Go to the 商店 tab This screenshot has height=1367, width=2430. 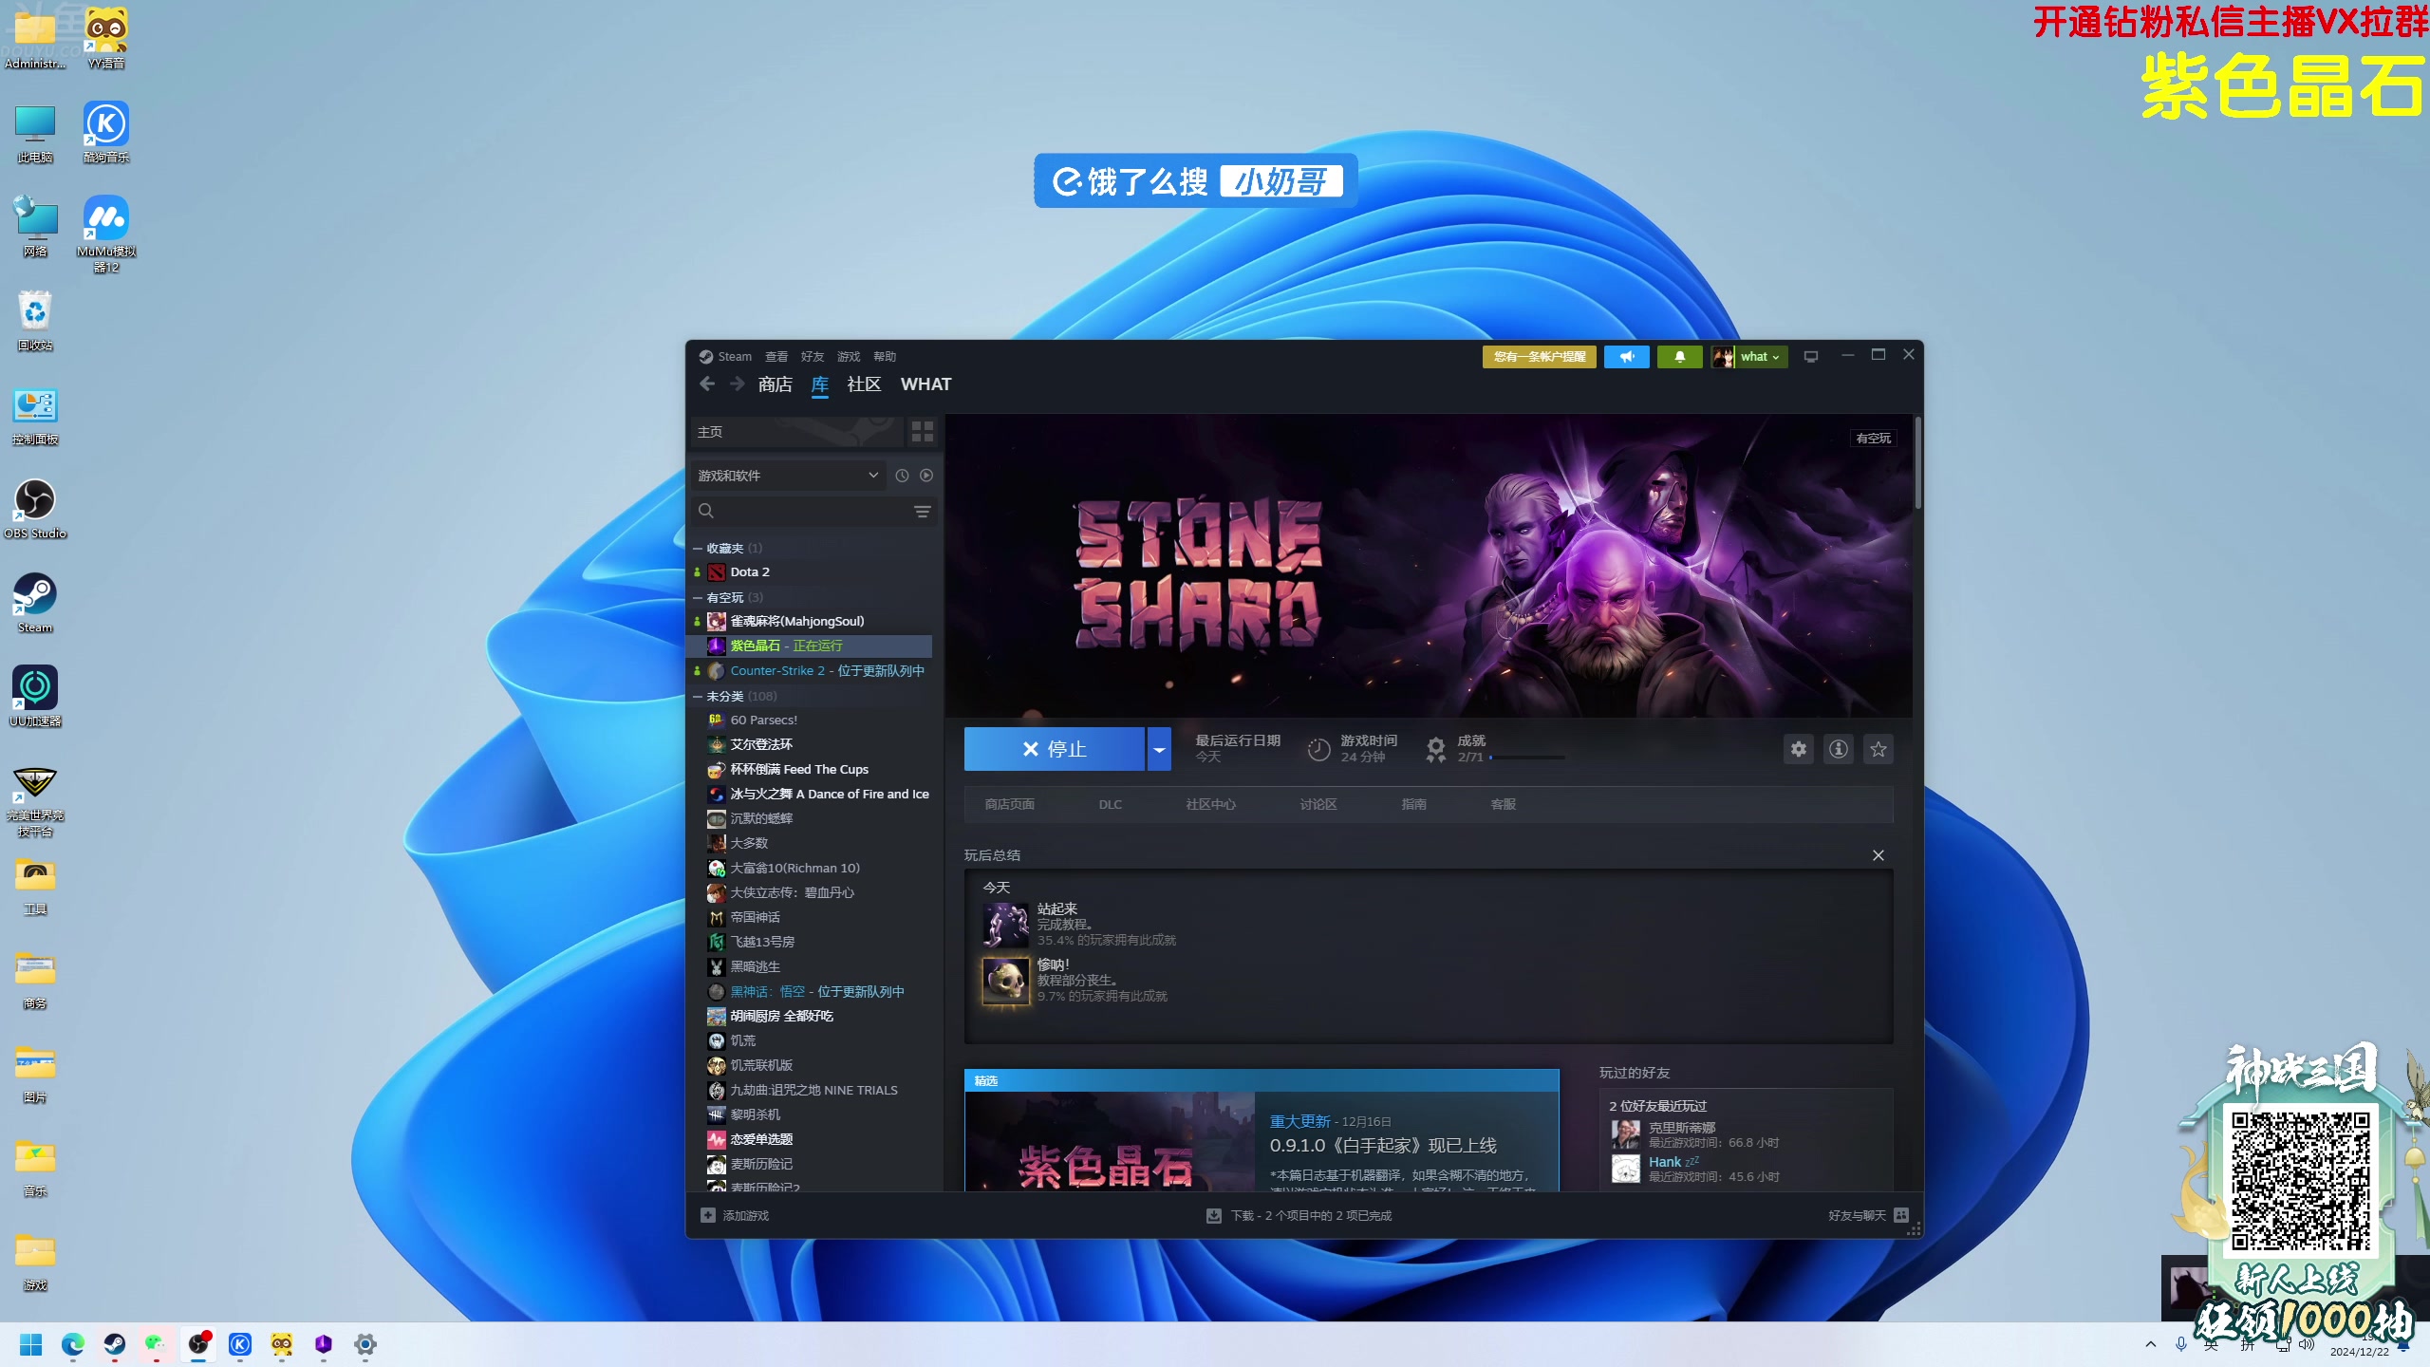pyautogui.click(x=776, y=384)
